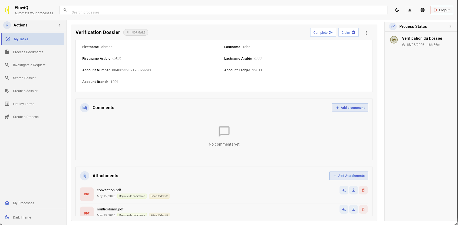The image size is (458, 225).
Task: Open the user profile icon
Action: point(410,10)
